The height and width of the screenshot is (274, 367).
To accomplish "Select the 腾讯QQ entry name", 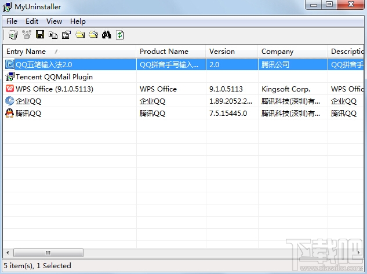I will click(x=28, y=114).
